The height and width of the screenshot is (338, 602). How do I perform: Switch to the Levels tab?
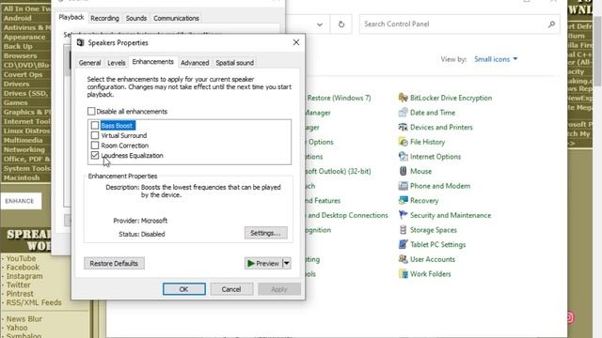(117, 63)
